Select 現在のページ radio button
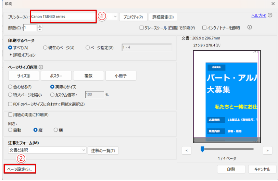The height and width of the screenshot is (181, 278). 45,48
